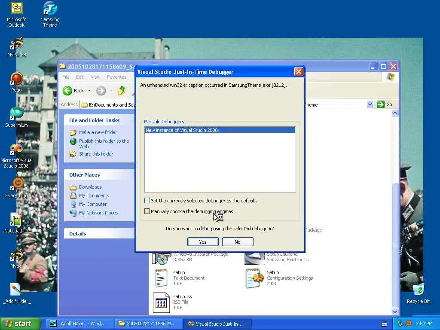Screen dimensions: 440x330
Task: Open the Back button history dropdown
Action: 89,91
